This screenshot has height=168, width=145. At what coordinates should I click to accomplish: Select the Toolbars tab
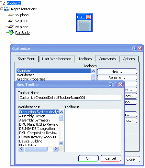point(85,59)
